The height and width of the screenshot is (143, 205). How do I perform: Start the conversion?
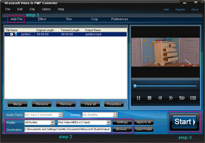pos(184,122)
